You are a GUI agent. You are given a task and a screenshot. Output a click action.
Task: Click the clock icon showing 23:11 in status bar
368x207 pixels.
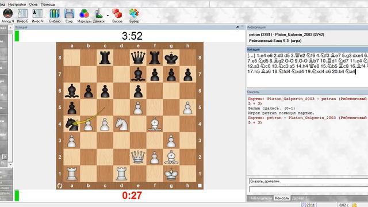304,205
